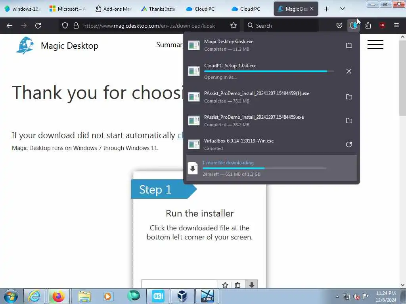Click the manual download link

(180, 135)
